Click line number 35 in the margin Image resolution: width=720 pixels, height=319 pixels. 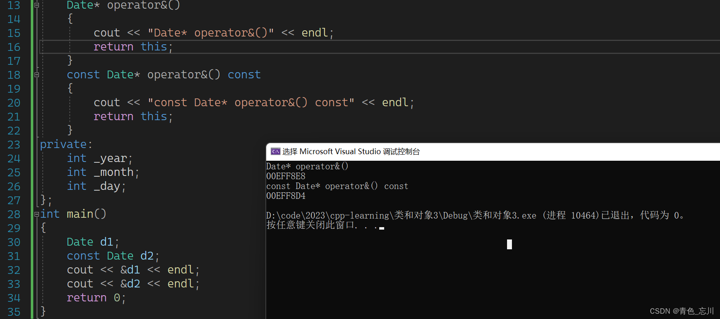pyautogui.click(x=14, y=312)
